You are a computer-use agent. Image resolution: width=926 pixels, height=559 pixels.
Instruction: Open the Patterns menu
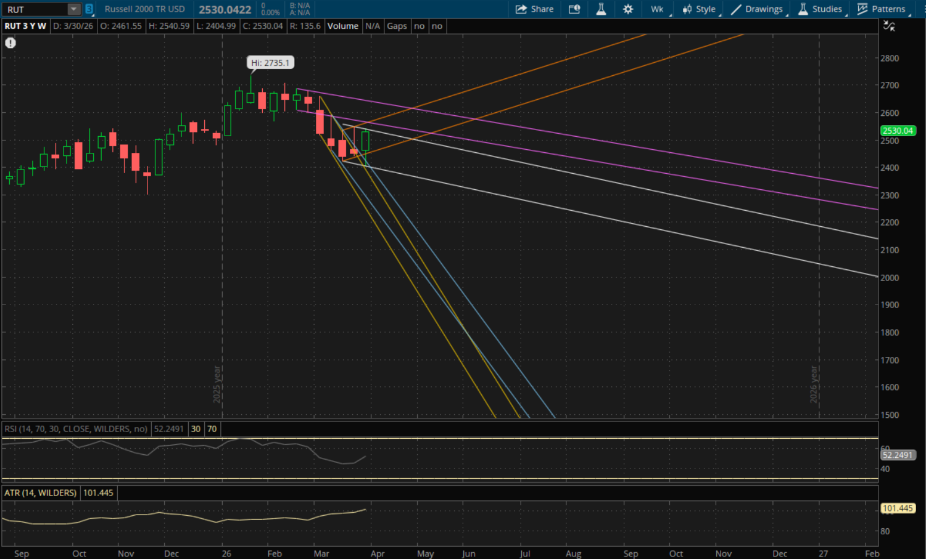882,9
